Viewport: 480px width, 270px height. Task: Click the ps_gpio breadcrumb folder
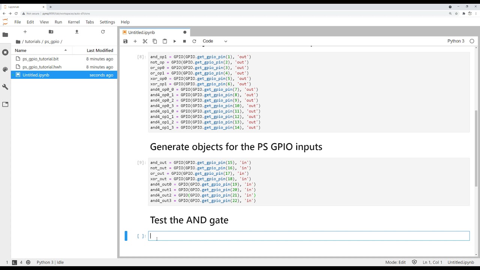[x=52, y=42]
